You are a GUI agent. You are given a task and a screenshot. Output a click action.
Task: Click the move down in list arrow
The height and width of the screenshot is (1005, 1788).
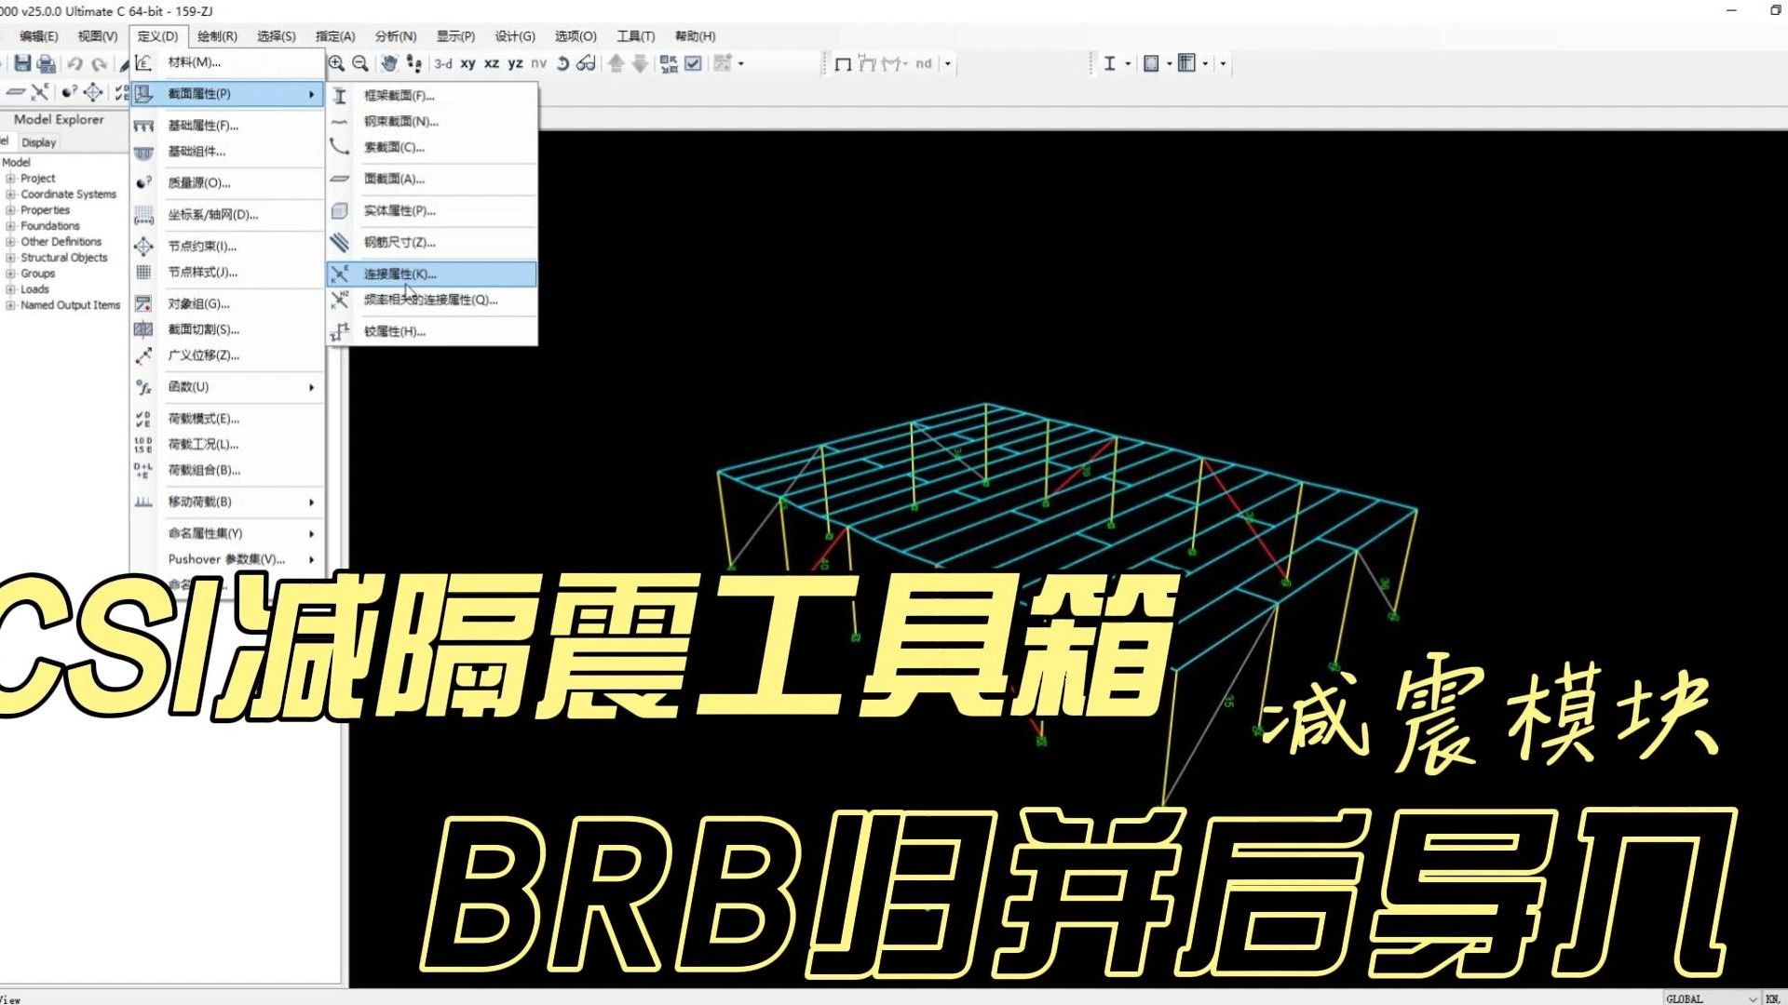tap(640, 63)
